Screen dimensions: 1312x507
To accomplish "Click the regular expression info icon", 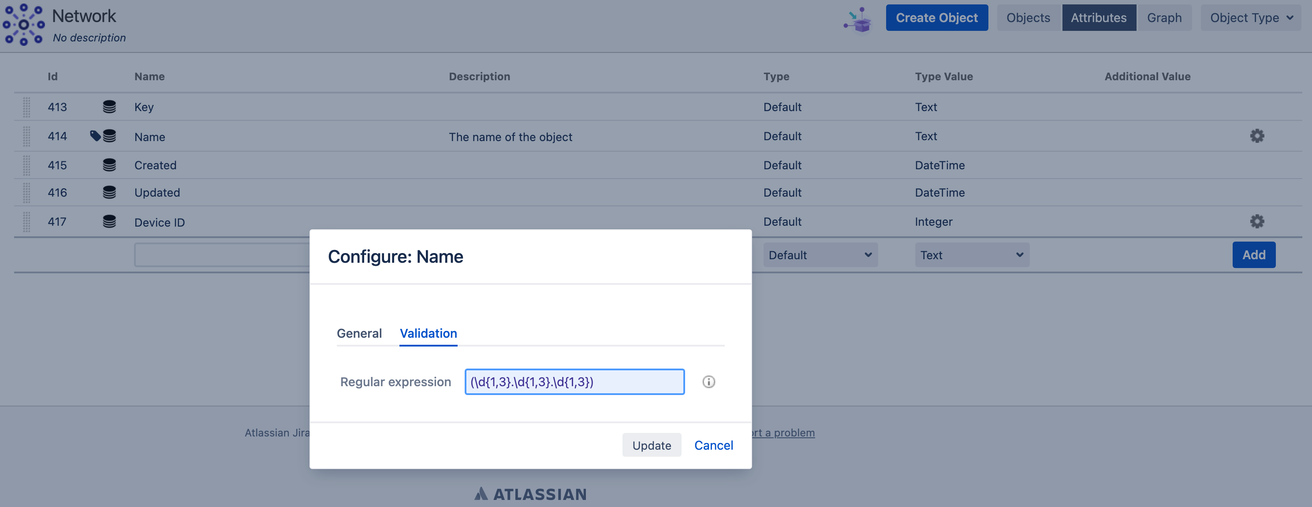I will tap(708, 382).
